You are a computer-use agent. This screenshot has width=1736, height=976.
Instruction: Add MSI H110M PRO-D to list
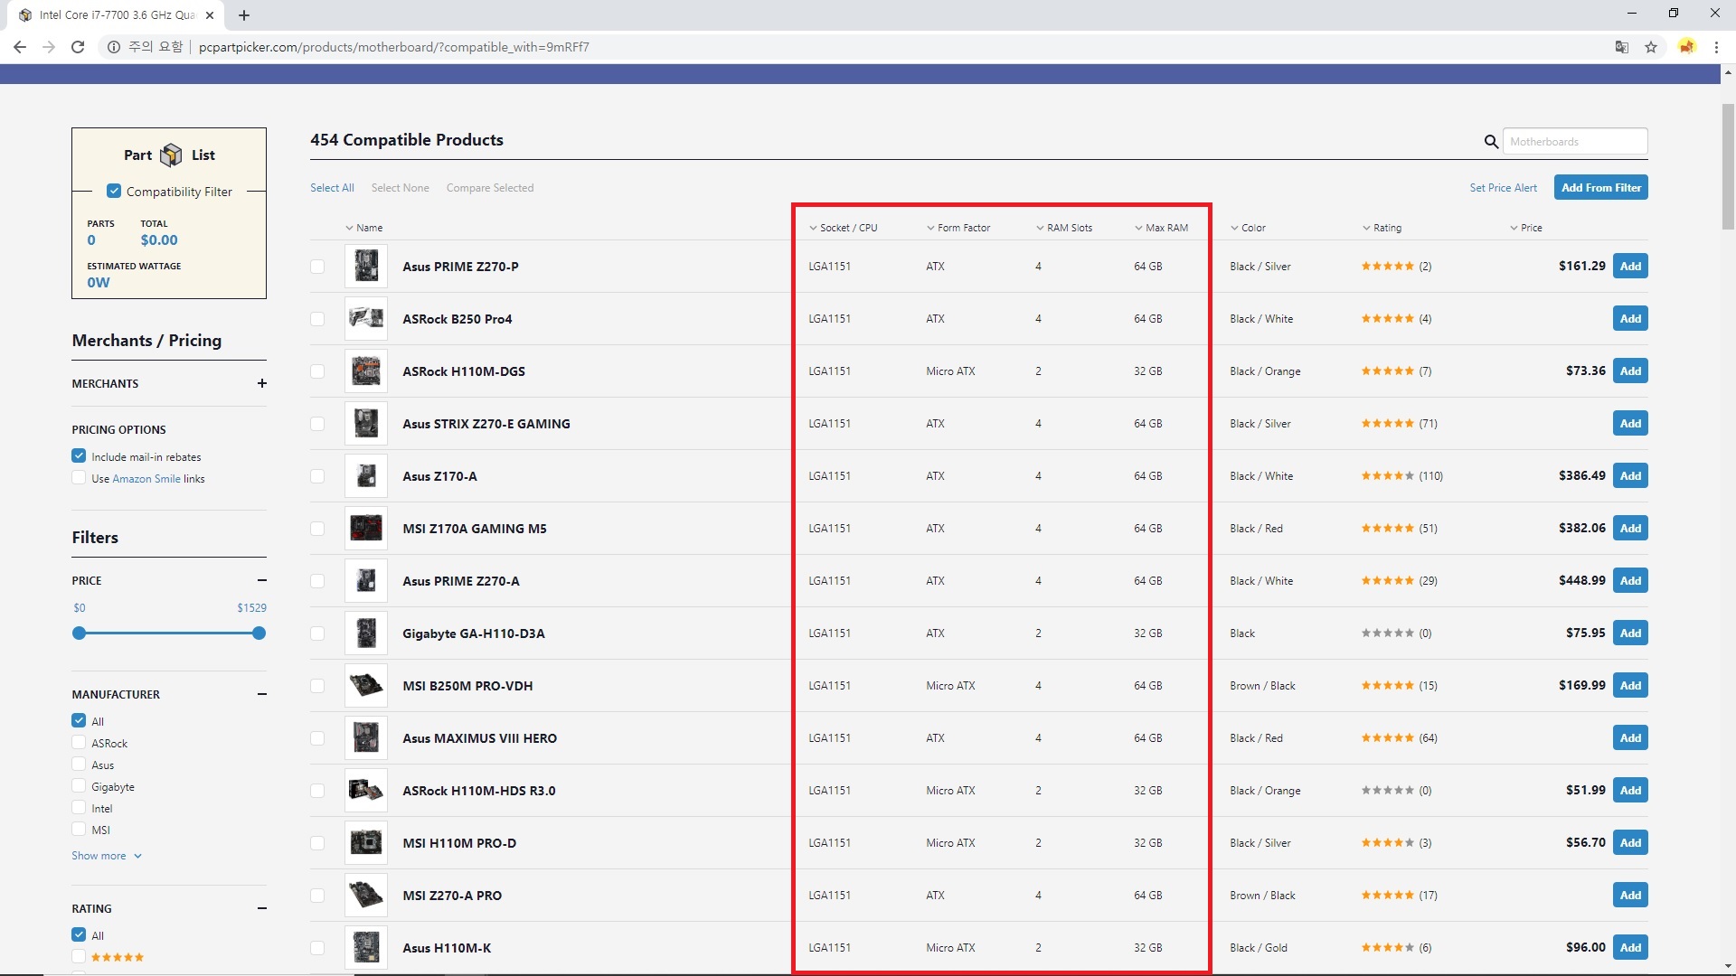coord(1630,843)
